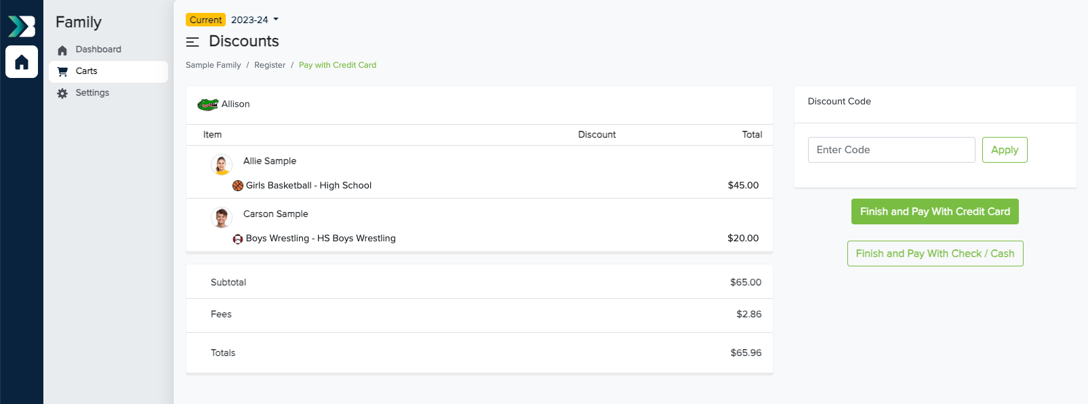Click the Allison alligator mascot icon
The height and width of the screenshot is (404, 1088).
(x=207, y=104)
